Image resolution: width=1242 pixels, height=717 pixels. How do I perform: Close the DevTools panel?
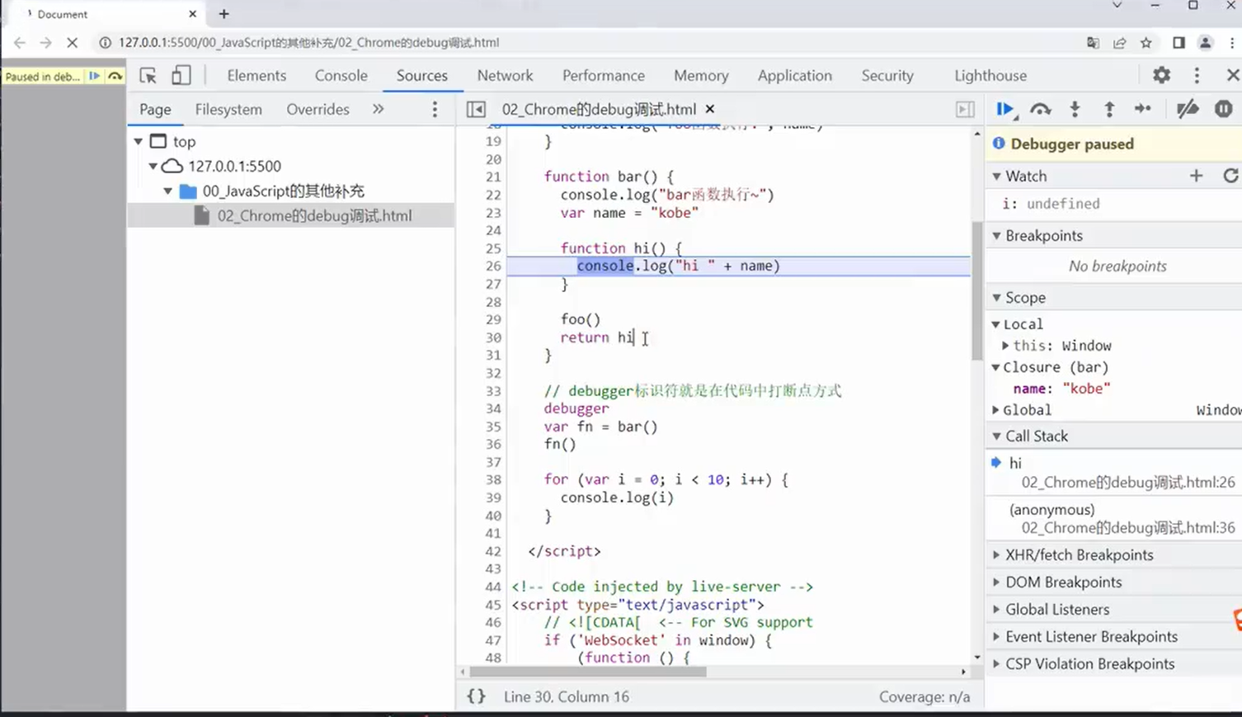1233,75
